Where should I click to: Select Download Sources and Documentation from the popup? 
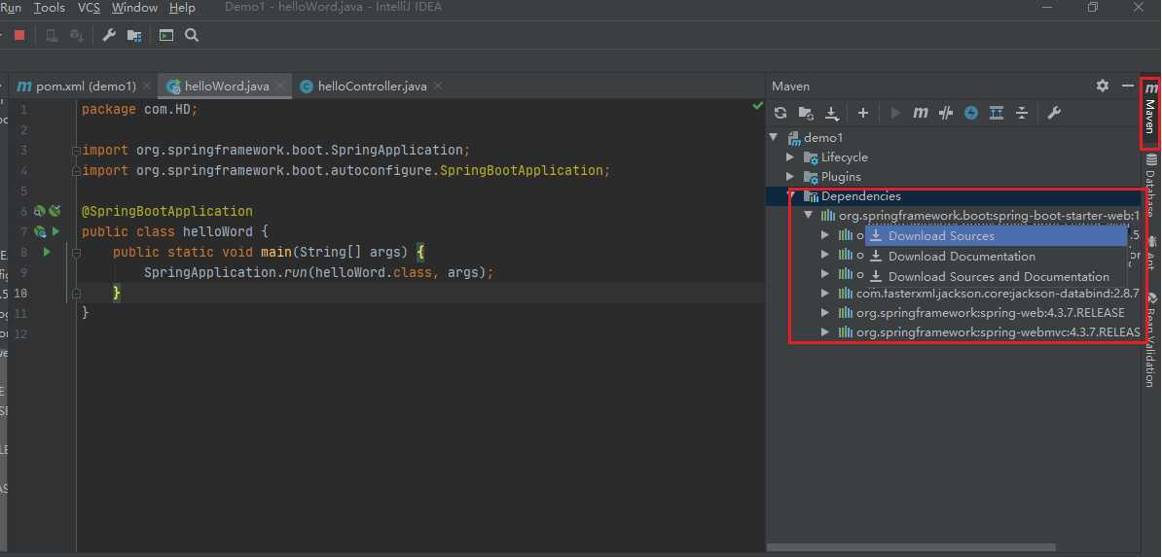pos(996,276)
